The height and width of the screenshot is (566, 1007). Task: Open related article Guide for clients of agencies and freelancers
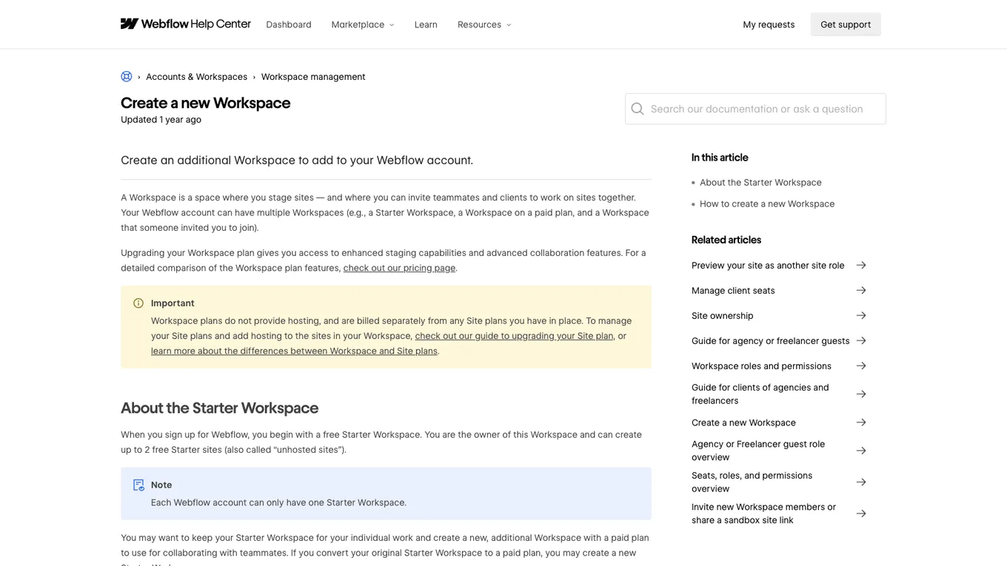point(760,394)
